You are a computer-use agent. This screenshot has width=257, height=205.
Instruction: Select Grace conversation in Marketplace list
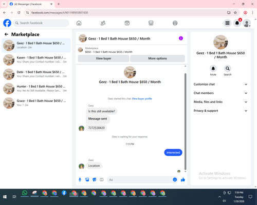click(x=36, y=103)
